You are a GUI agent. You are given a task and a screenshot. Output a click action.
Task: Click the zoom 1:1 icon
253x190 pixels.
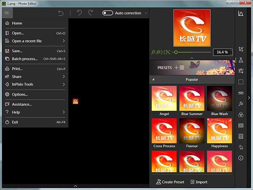point(163,52)
